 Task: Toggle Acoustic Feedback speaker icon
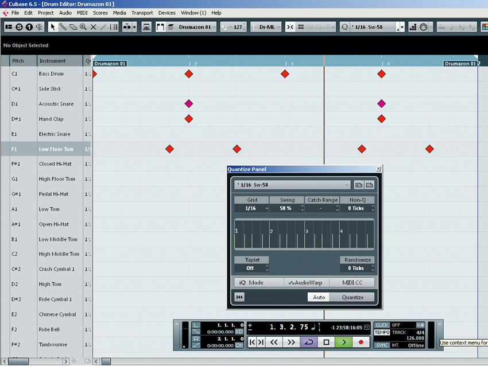tap(39, 27)
